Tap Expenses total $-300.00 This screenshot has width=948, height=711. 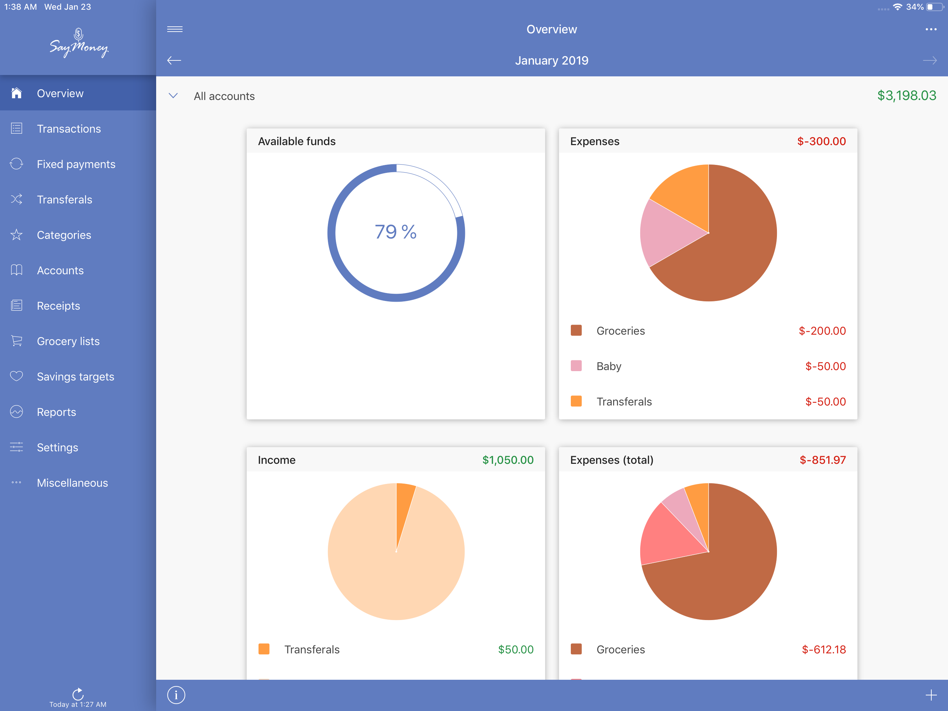click(x=821, y=141)
